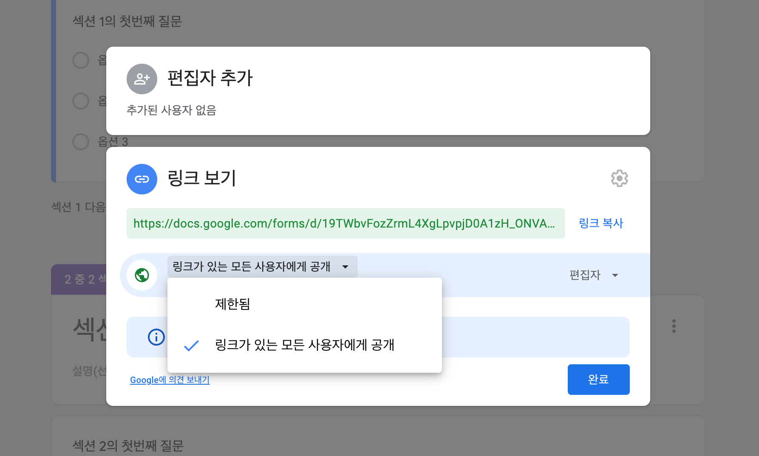Select the 옵션 3 radio button
759x456 pixels.
pos(81,142)
